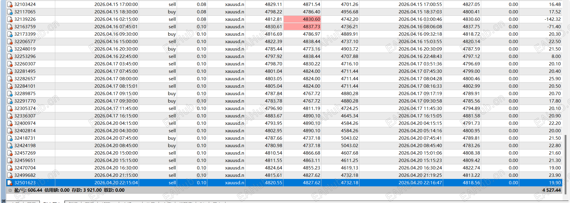Click open price 4787.84
This screenshot has height=203, width=570.
pyautogui.click(x=274, y=94)
